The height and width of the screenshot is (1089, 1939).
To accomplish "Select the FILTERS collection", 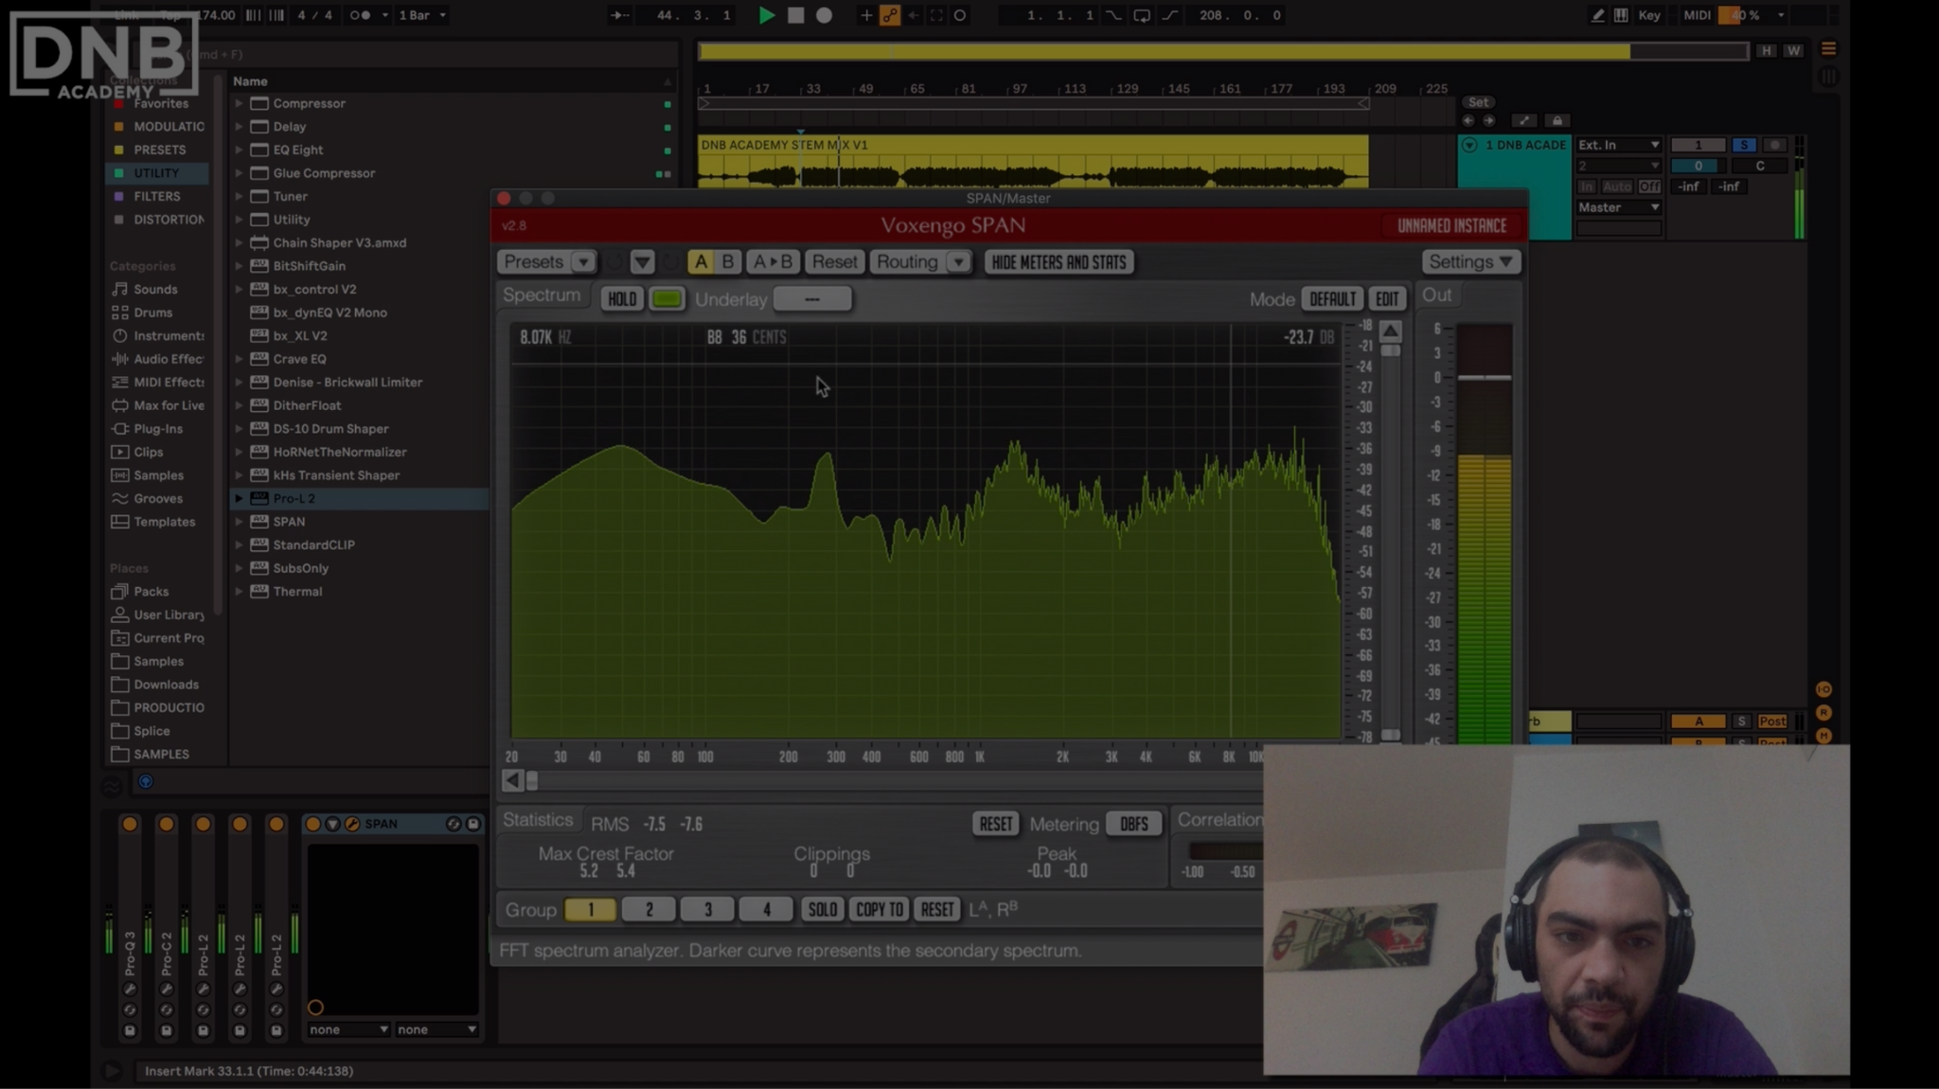I will coord(156,196).
